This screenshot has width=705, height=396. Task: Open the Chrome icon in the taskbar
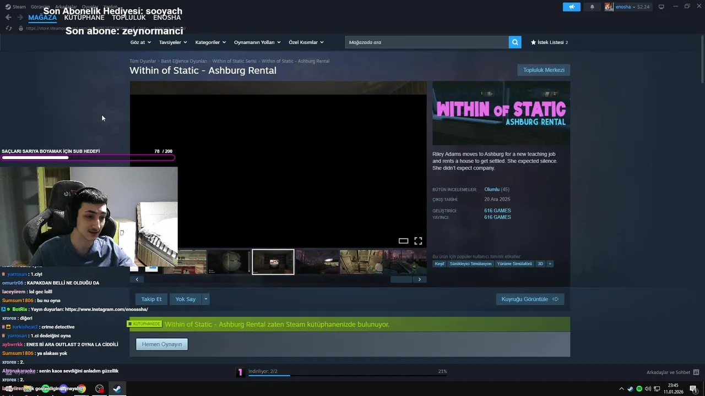tap(82, 389)
